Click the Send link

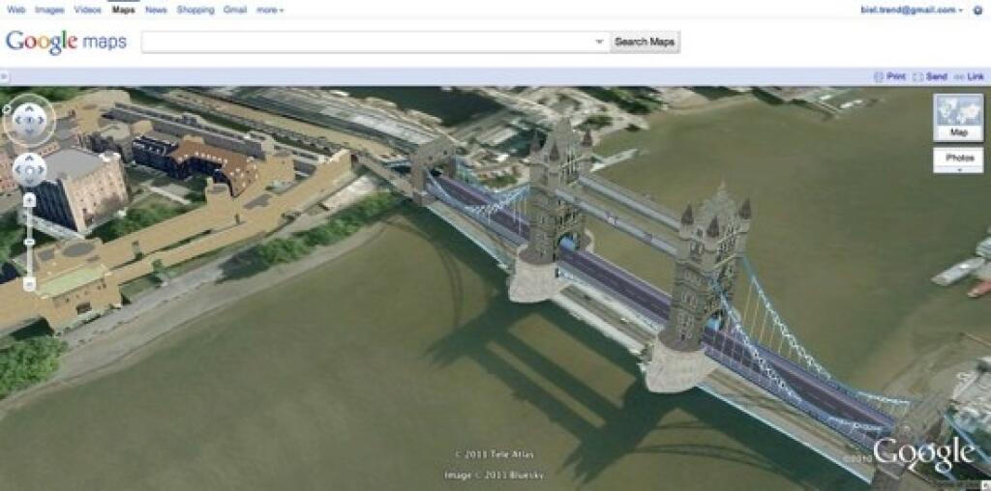930,77
